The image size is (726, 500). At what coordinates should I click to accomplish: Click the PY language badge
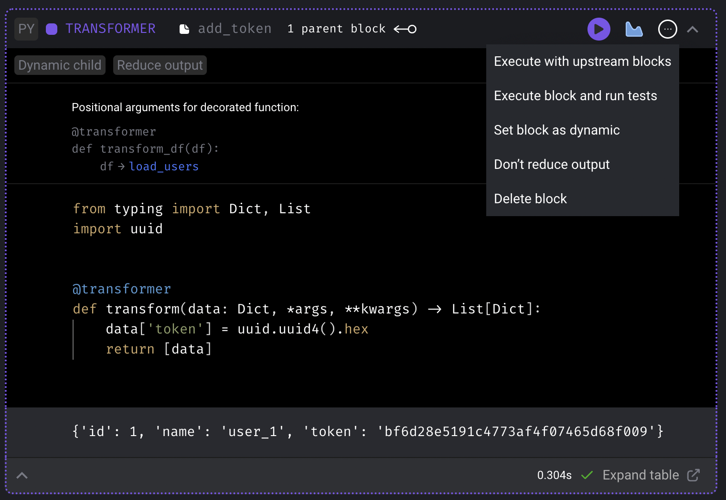pos(26,29)
